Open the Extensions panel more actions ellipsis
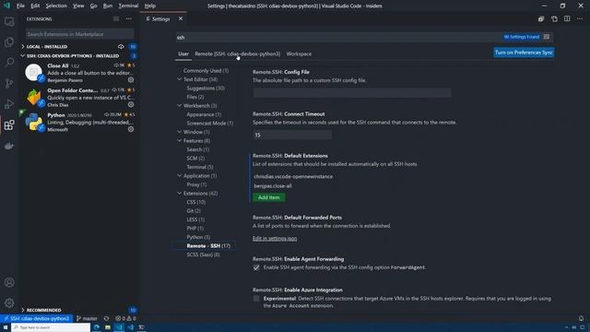The image size is (590, 332). click(x=129, y=18)
